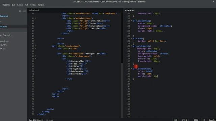Click cursor position info in status bar
Viewport: 216px width, 121px height.
36,120
